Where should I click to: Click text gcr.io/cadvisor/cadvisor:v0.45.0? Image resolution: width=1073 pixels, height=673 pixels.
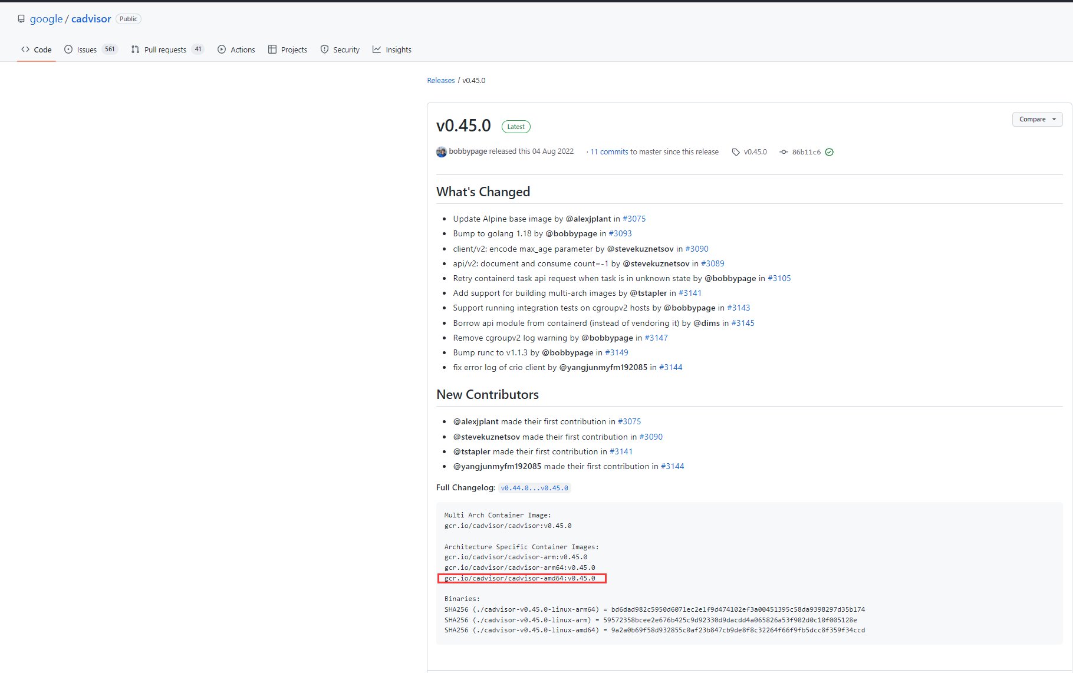click(508, 526)
